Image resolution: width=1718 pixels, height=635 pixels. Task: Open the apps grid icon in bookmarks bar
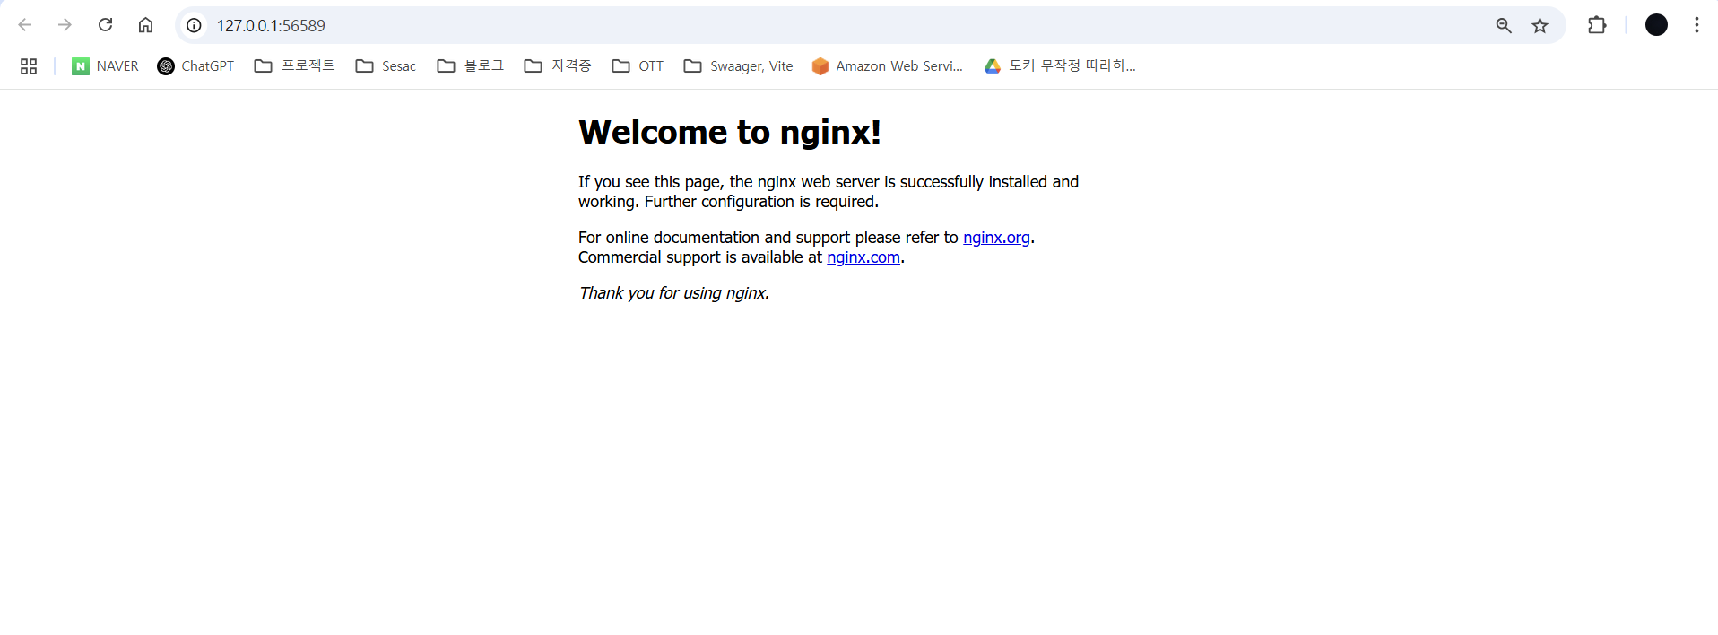(29, 66)
